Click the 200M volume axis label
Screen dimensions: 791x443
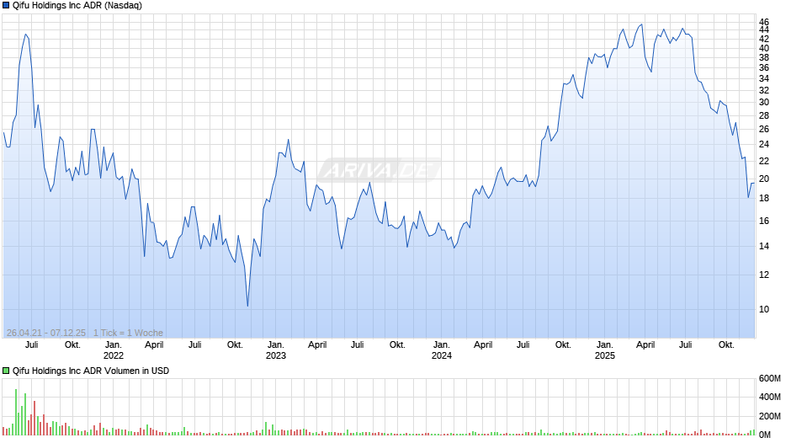pyautogui.click(x=770, y=416)
